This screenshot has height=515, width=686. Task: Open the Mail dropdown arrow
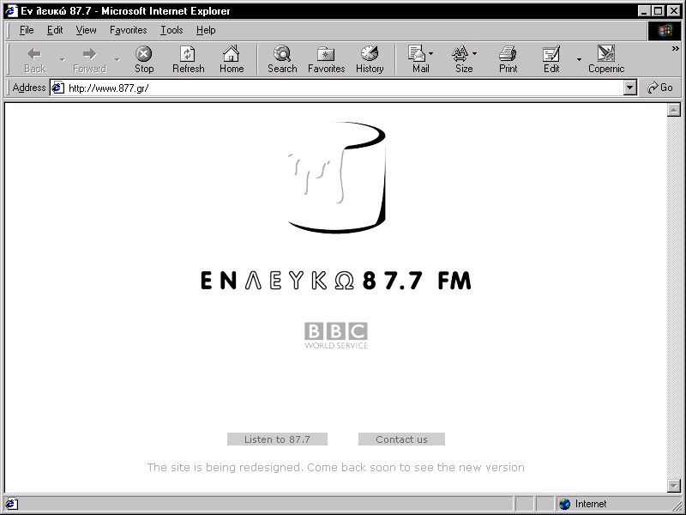tap(431, 53)
